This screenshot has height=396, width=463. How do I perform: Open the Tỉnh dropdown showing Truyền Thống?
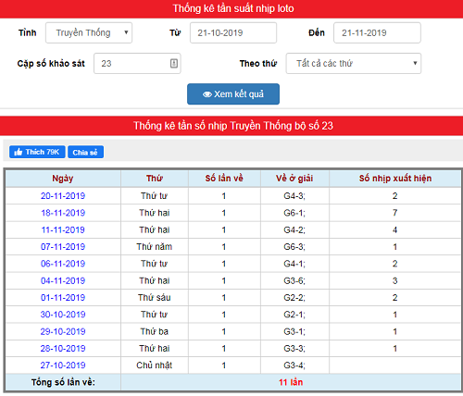(89, 32)
